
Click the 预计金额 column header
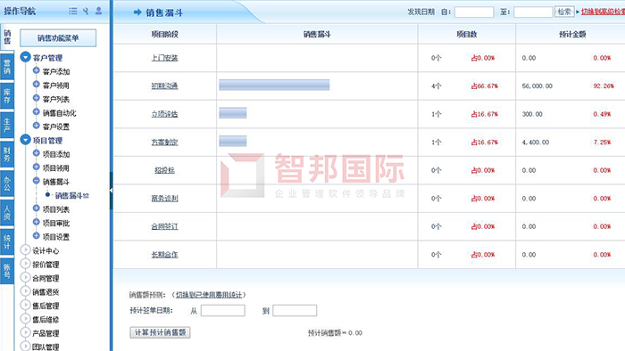pos(572,35)
